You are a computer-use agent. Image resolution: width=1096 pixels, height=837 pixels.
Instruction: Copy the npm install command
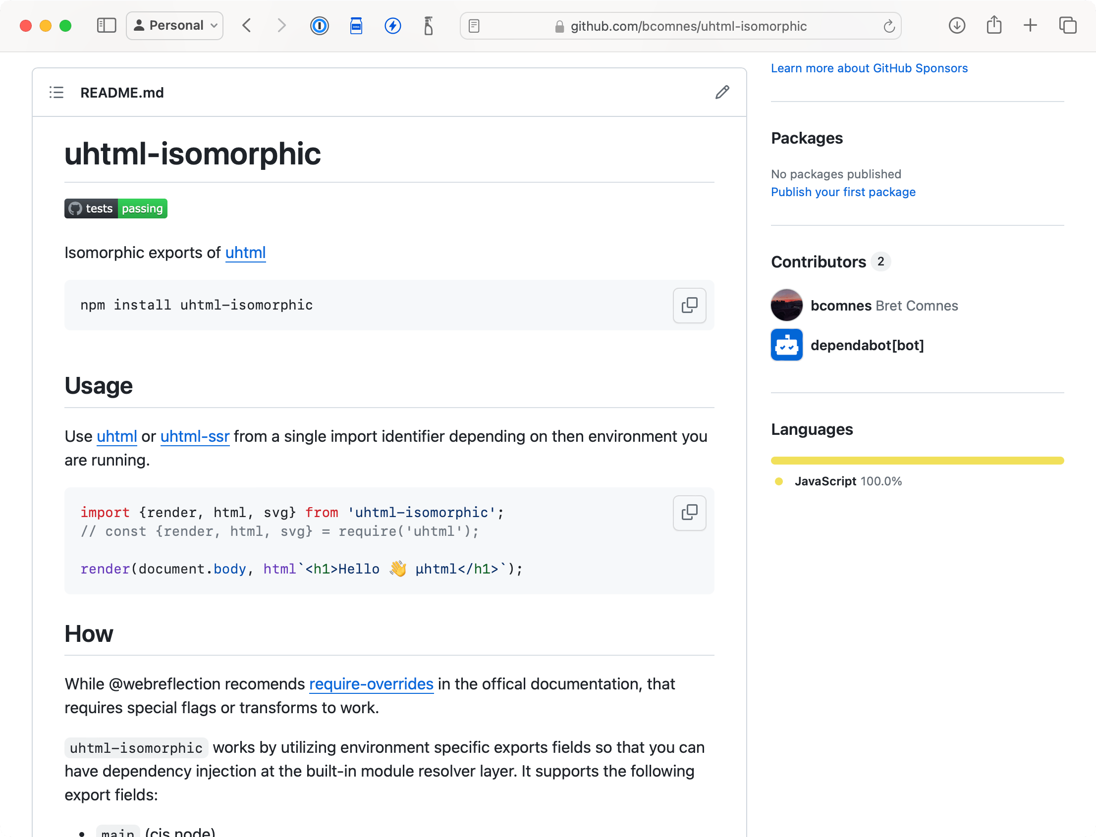[x=689, y=306]
